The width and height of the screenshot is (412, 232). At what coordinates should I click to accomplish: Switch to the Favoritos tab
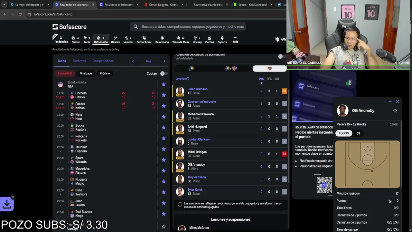point(79,61)
